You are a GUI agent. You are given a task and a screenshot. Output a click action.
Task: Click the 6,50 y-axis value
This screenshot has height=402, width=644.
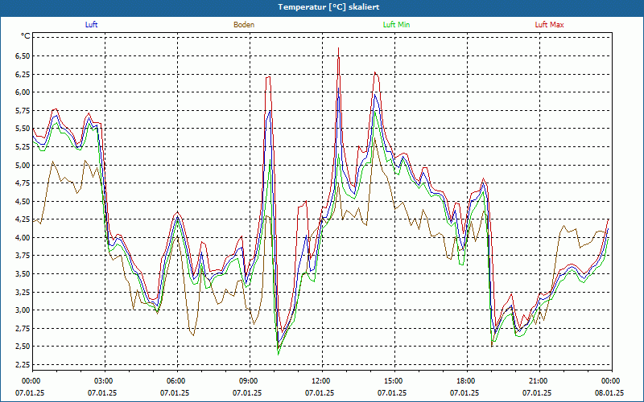coord(23,55)
